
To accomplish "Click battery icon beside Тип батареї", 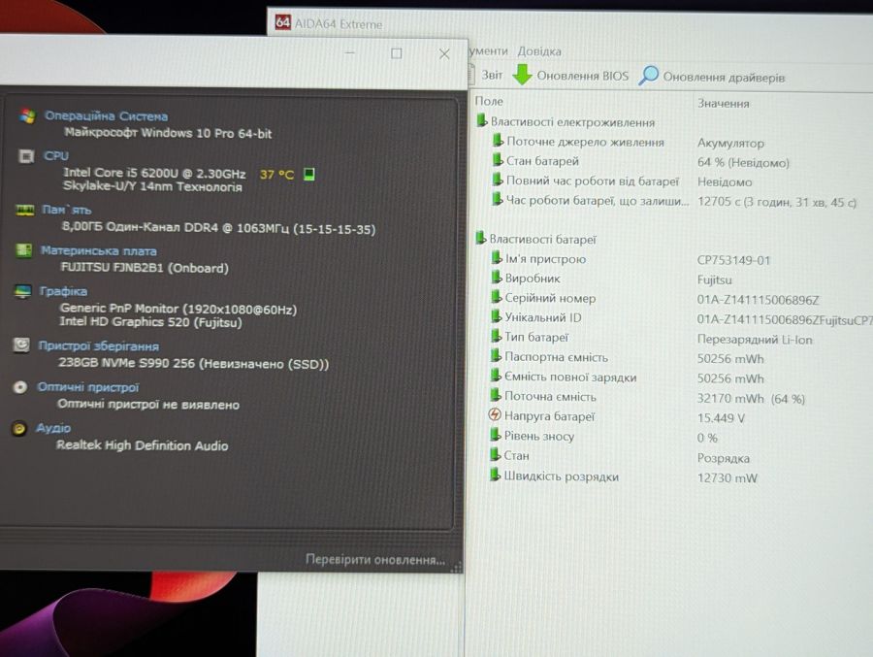I will point(496,337).
